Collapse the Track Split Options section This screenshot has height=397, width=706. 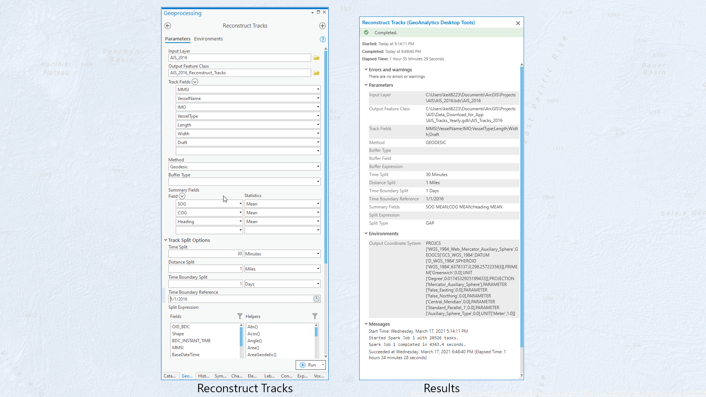click(x=165, y=240)
